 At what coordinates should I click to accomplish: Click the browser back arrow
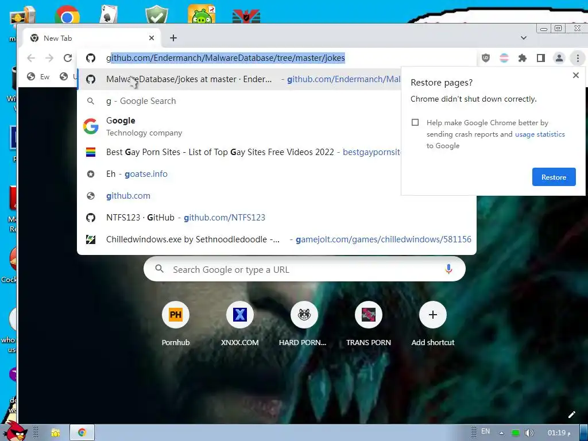coord(31,58)
